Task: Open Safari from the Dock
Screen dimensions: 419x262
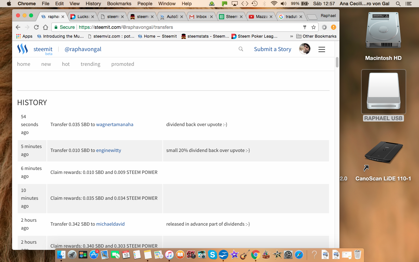Action: (299, 254)
